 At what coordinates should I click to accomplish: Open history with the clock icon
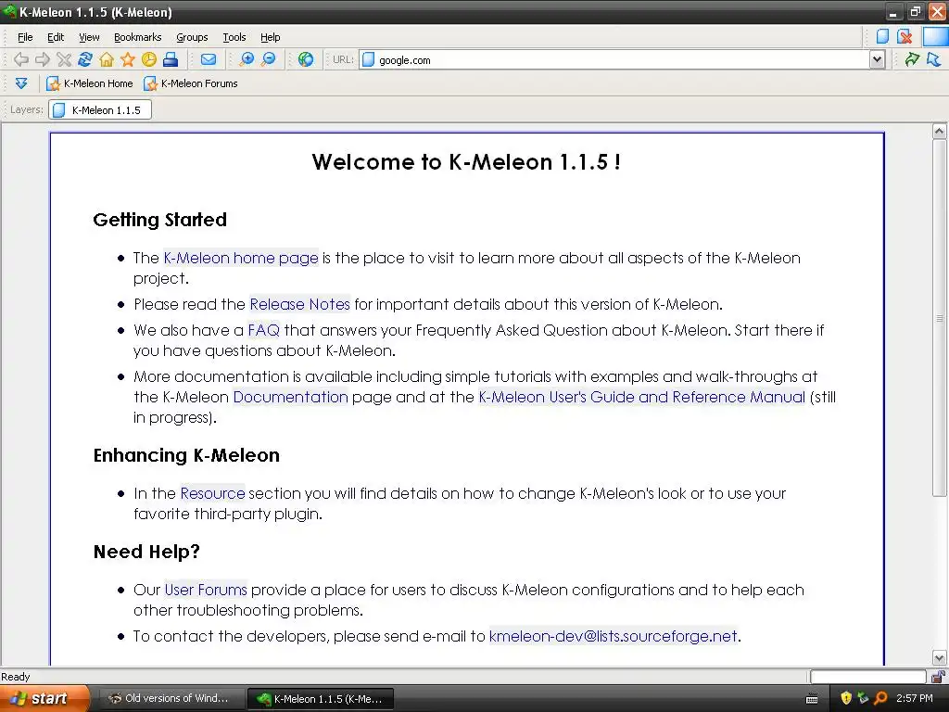coord(149,59)
